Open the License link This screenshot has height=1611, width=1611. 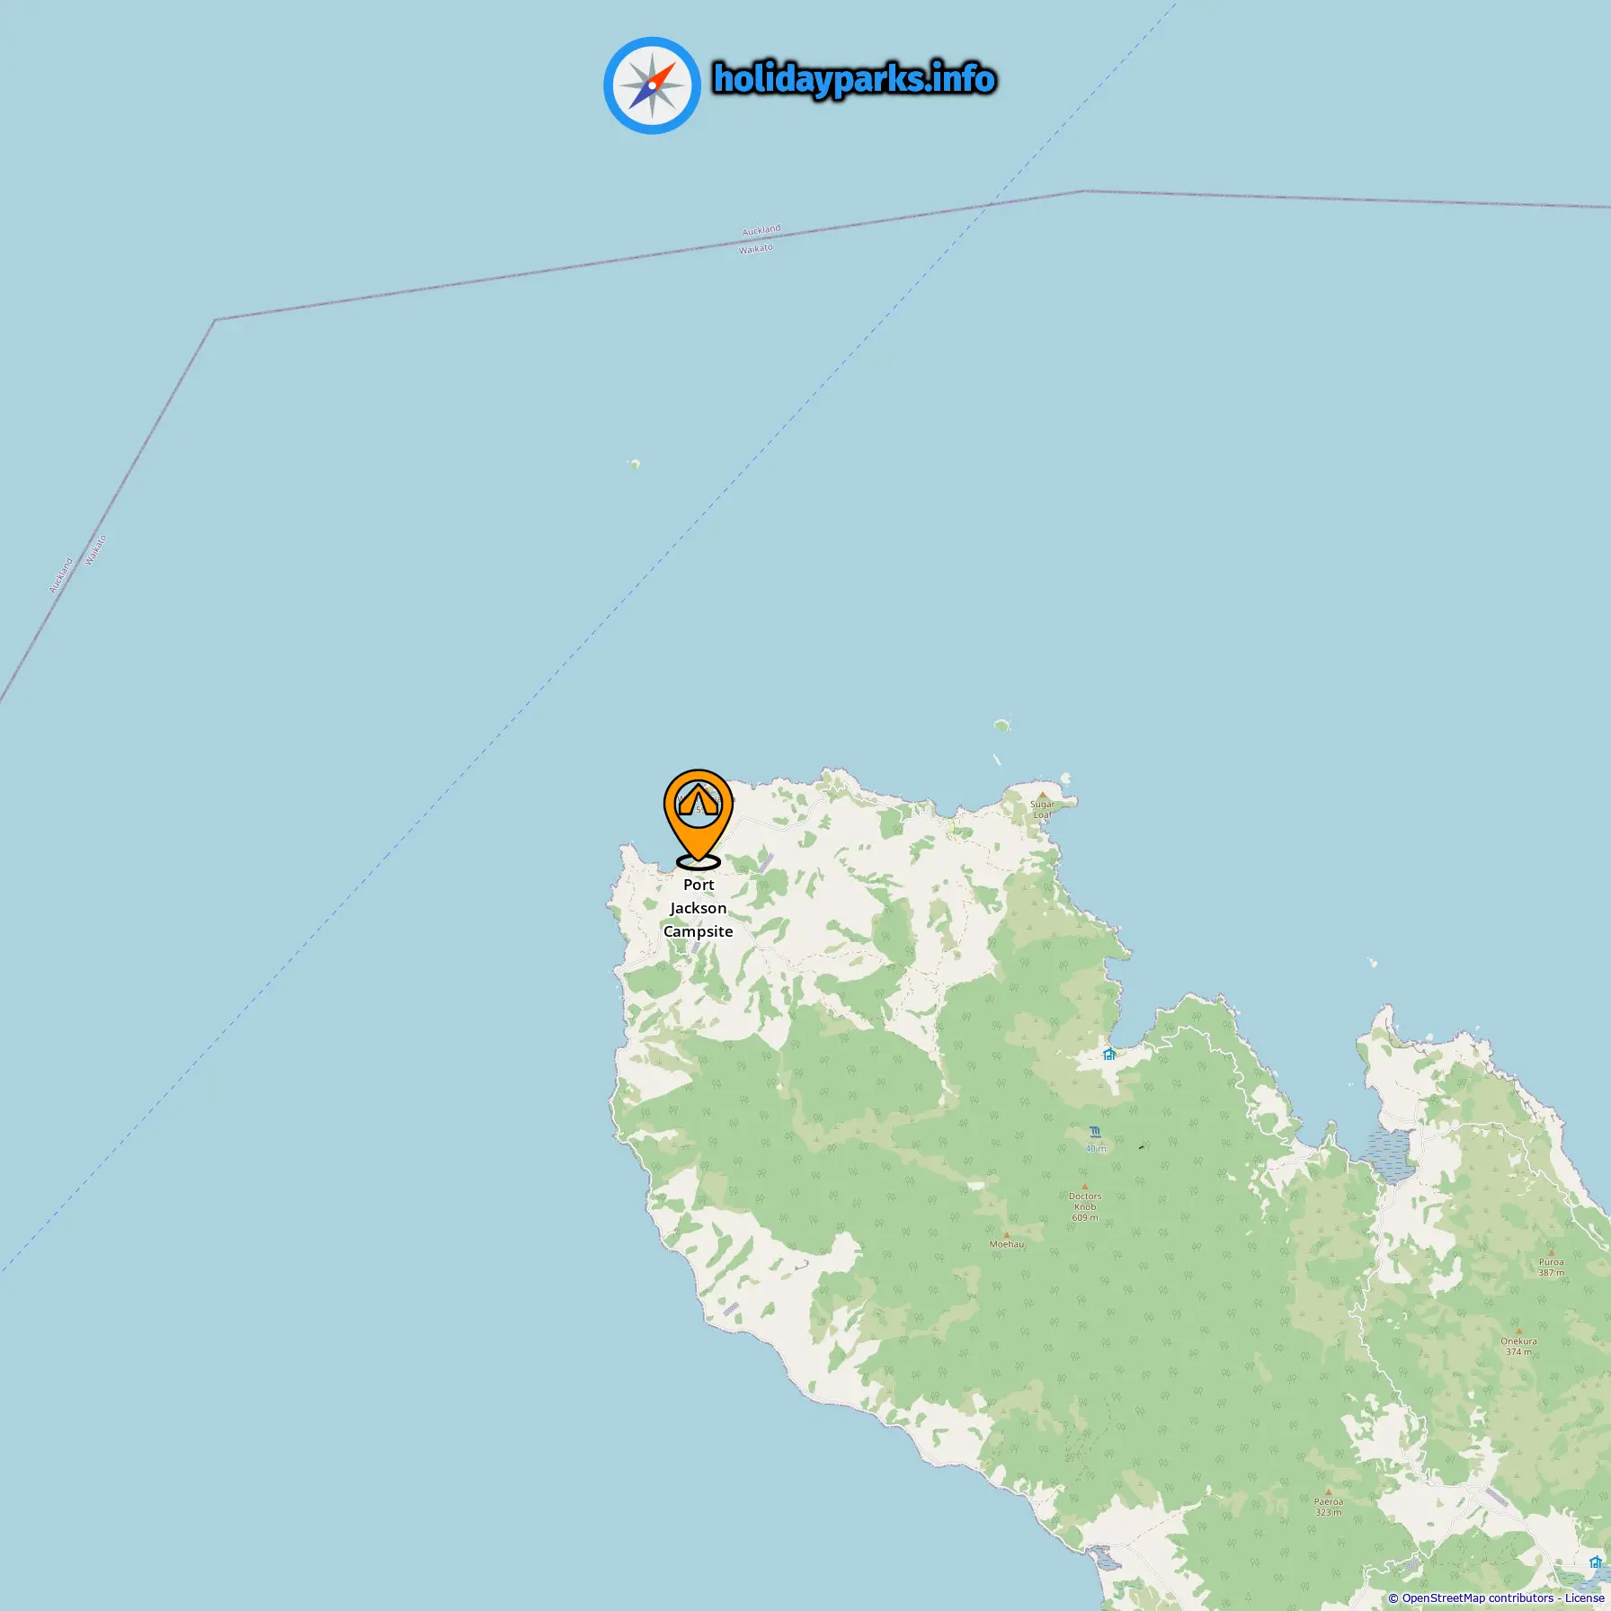click(1584, 1598)
